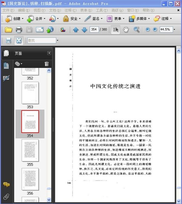Expand the 安全 dropdown arrow
The width and height of the screenshot is (182, 204).
coord(80,19)
